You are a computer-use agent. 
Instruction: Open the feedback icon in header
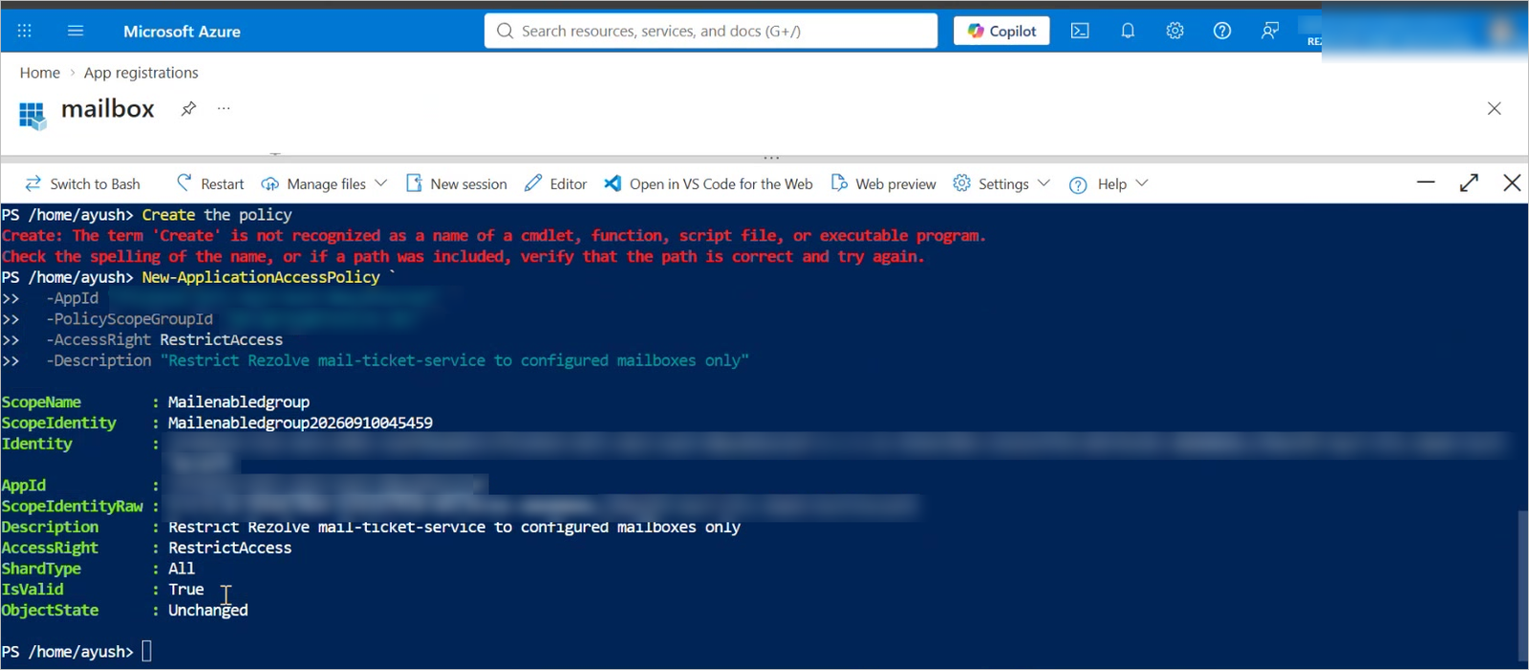tap(1269, 31)
